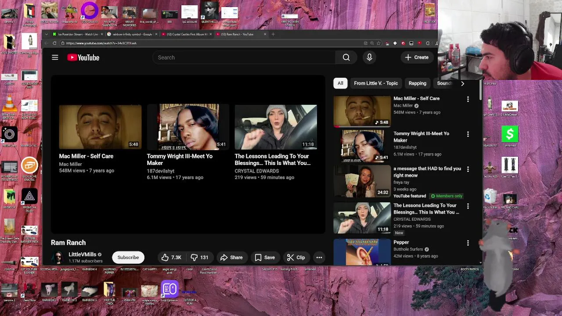Viewport: 562px width, 316px height.
Task: Open the LittleVMills channel name link
Action: 82,255
